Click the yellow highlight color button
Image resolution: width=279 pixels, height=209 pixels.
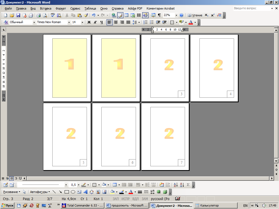pyautogui.click(x=181, y=22)
